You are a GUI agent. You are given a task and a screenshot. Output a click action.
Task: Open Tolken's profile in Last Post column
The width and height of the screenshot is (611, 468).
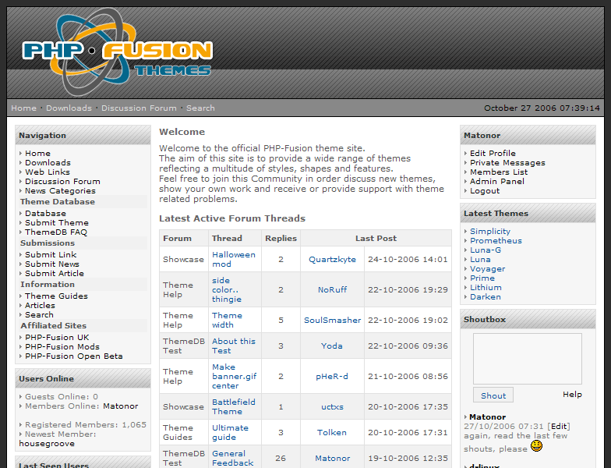point(332,432)
